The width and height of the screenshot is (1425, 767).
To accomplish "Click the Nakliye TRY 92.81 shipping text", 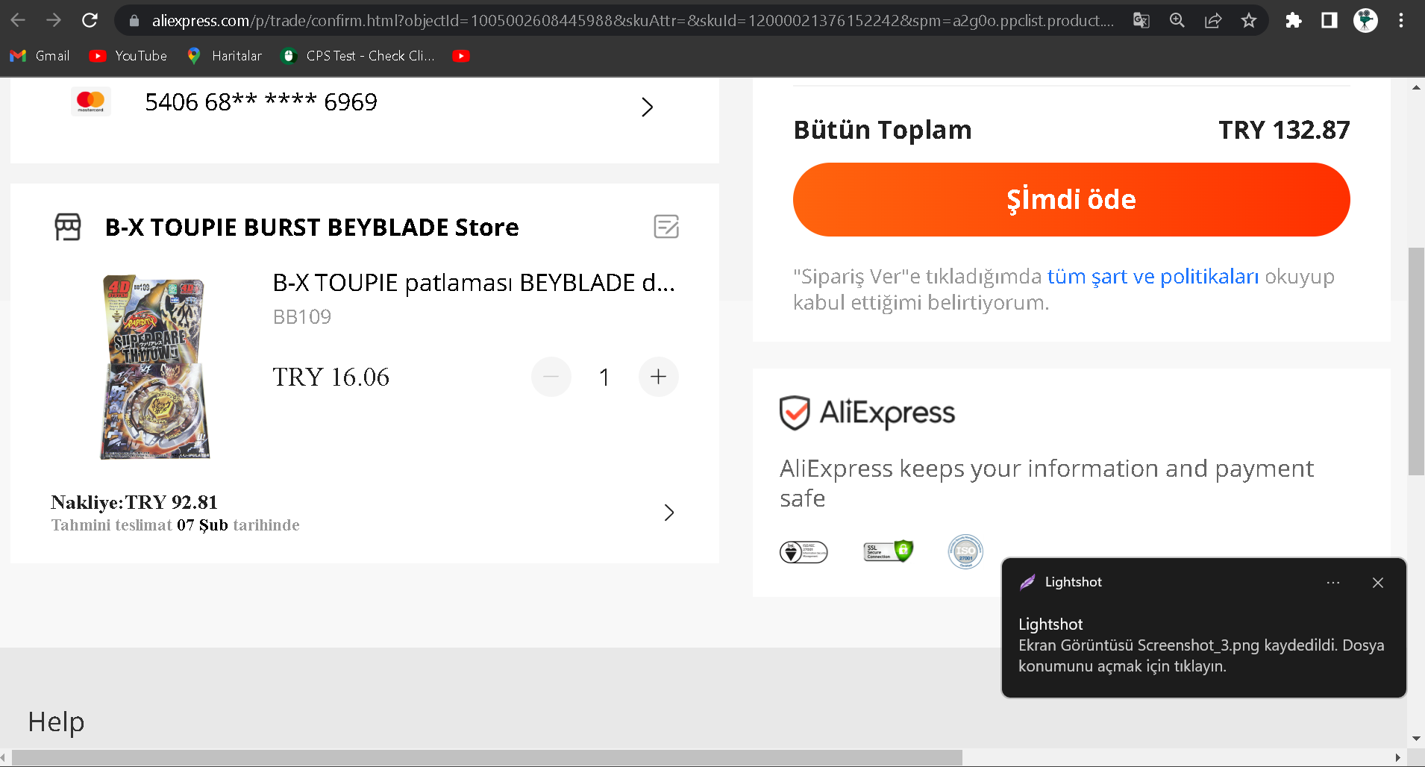I will point(134,502).
